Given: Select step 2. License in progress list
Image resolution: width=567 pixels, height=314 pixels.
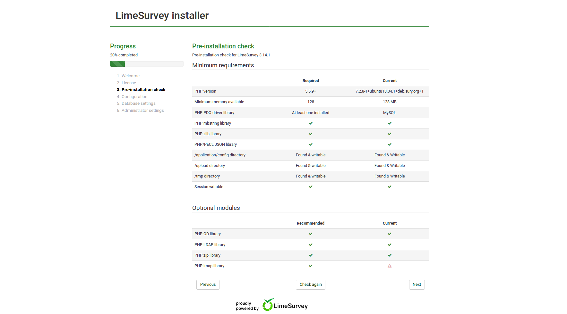Looking at the screenshot, I should [x=126, y=83].
